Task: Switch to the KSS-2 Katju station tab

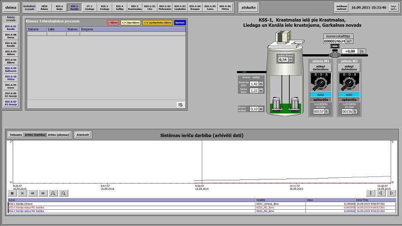Action: [59, 7]
